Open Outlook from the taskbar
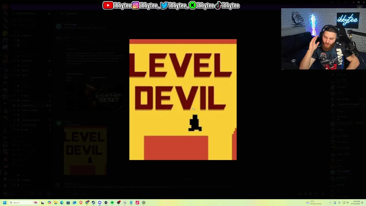The image size is (366, 206). coord(74,203)
